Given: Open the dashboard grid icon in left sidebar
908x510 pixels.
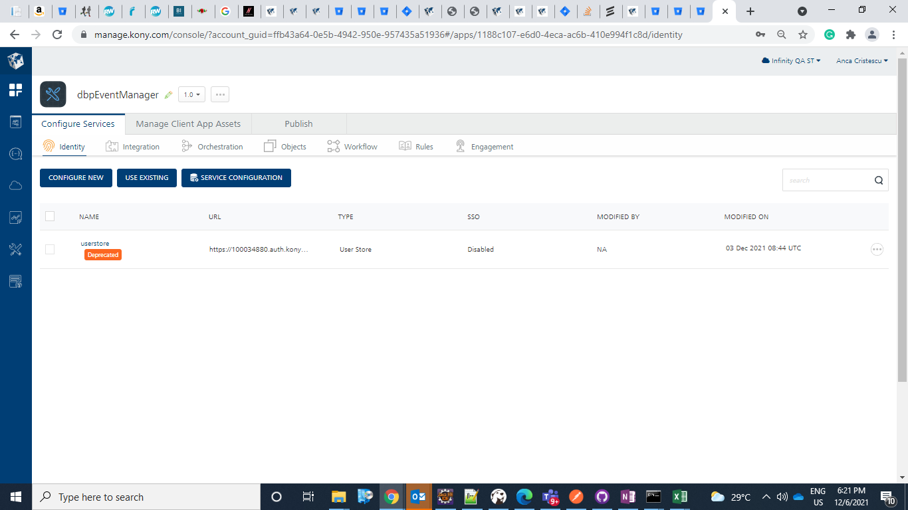Looking at the screenshot, I should tap(15, 90).
